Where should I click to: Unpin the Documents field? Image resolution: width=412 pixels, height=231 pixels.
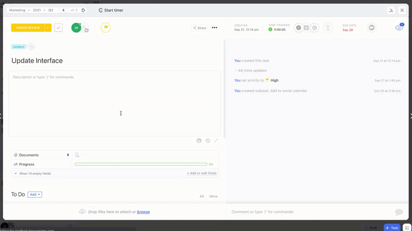(68, 155)
